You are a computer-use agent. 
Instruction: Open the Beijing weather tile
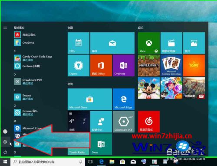[79, 121]
